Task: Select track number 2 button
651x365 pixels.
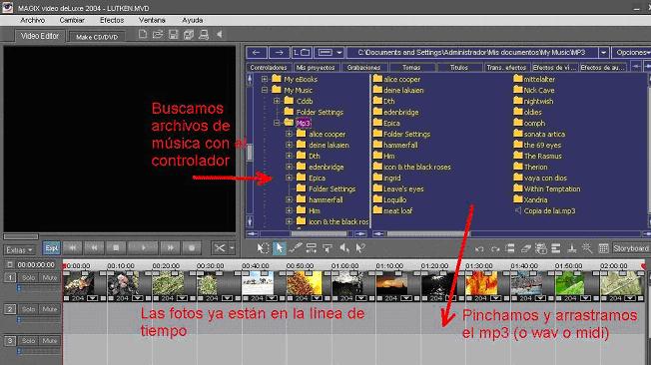Action: pos(10,309)
